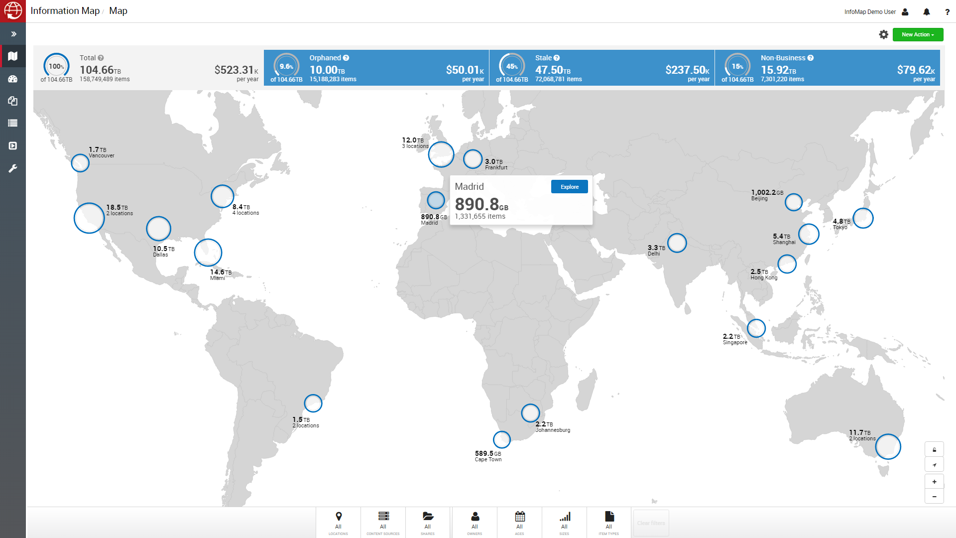Screen dimensions: 956x538
Task: Click the wrench tools sidebar icon
Action: coord(13,168)
